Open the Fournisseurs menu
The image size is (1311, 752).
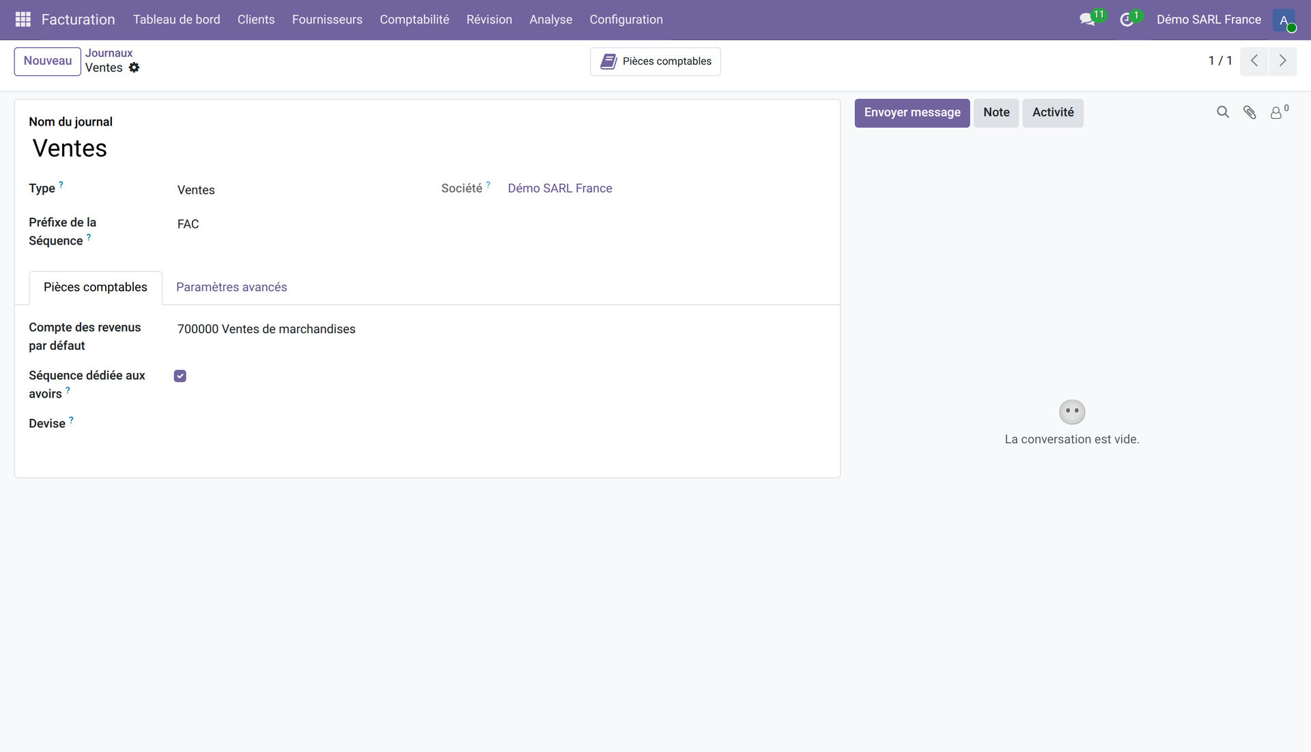click(327, 20)
